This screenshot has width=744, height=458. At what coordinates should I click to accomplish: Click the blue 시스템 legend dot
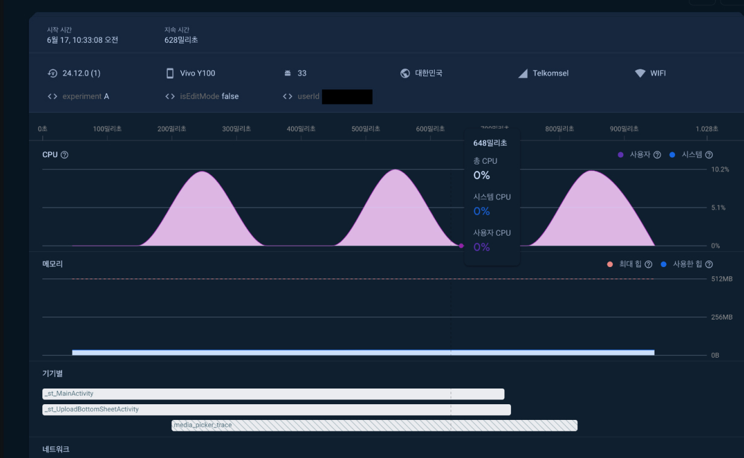(672, 155)
